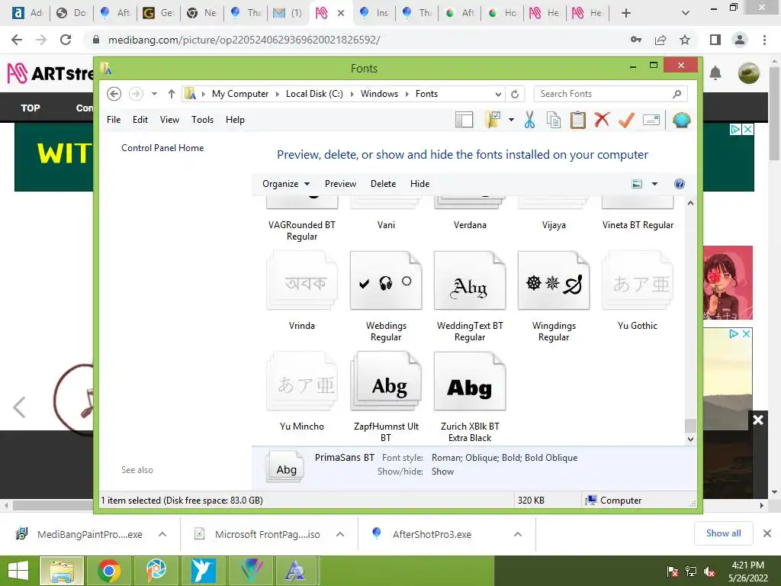
Task: Open File Explorer from taskbar
Action: click(61, 571)
